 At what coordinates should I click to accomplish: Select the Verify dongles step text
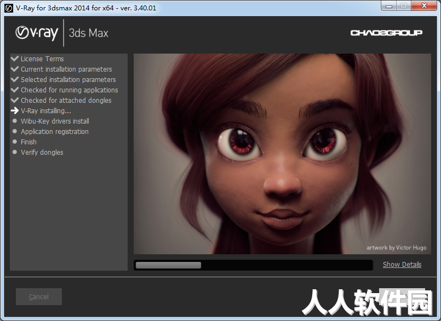point(42,152)
